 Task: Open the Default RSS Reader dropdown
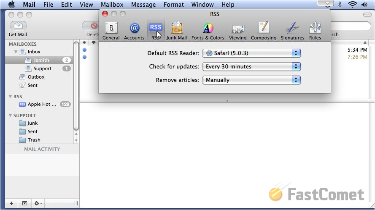pyautogui.click(x=251, y=53)
